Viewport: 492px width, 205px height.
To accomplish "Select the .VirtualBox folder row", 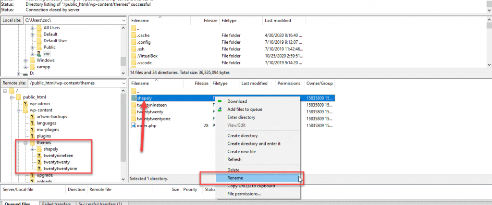I will point(218,56).
